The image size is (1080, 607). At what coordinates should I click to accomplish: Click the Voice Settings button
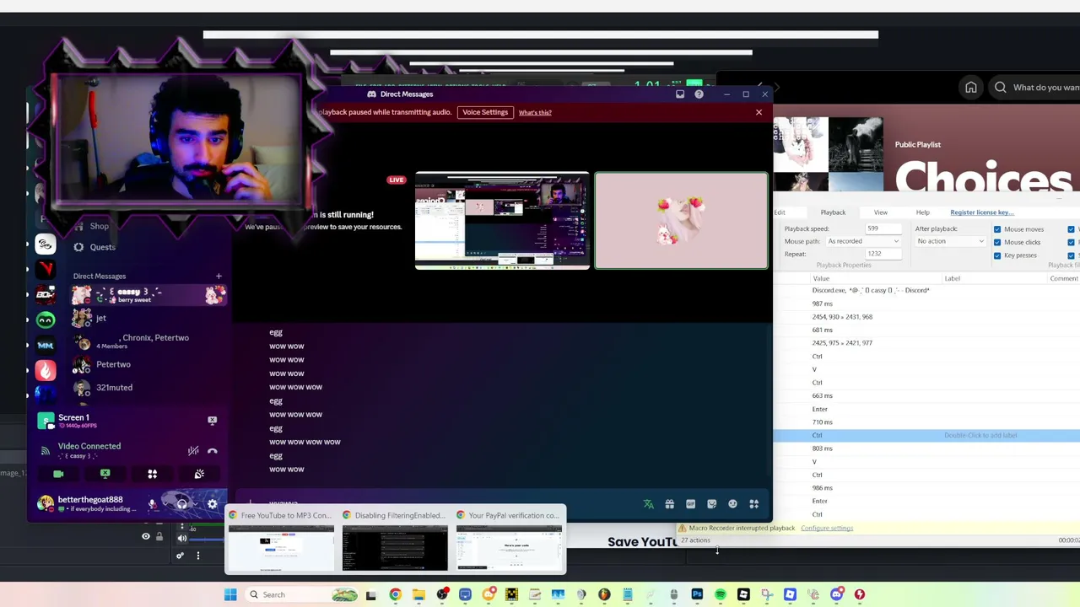point(485,112)
